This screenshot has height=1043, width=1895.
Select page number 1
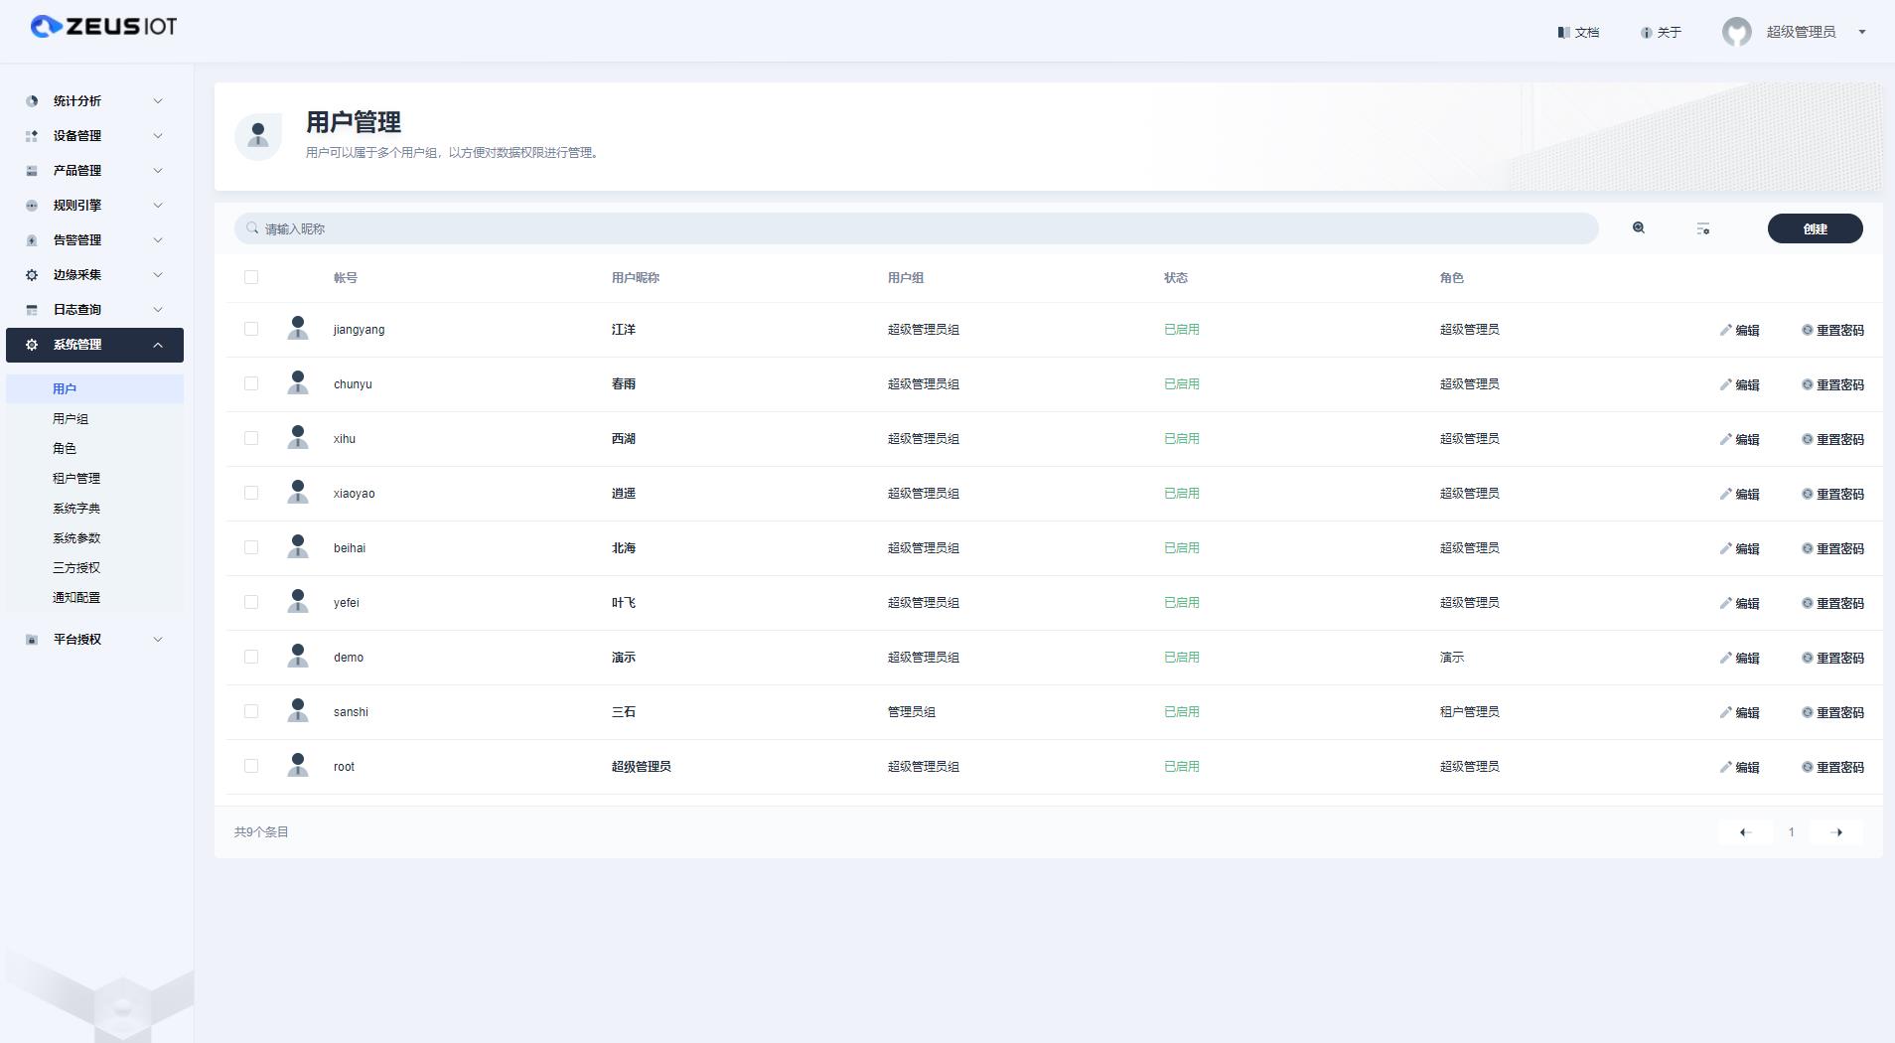(x=1792, y=832)
